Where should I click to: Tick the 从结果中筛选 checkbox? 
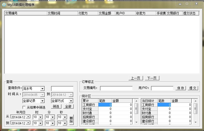coord(24,107)
